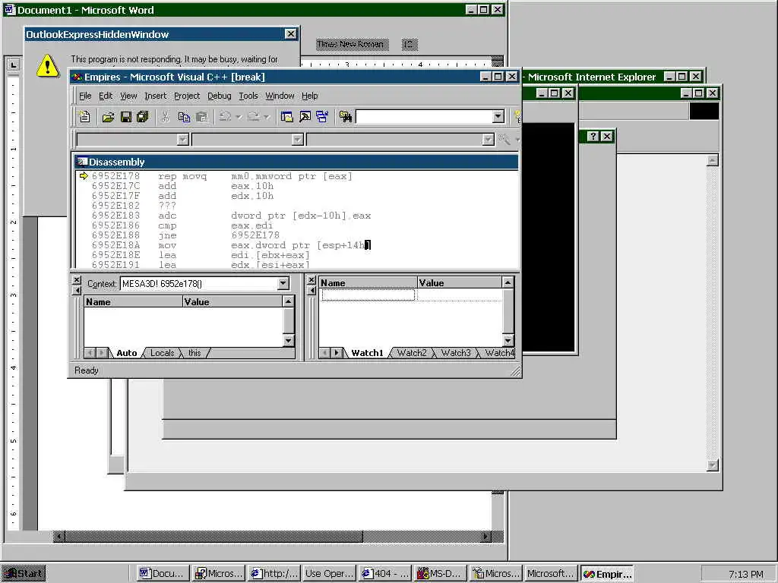Open the Undo history dropdown arrow
Image resolution: width=778 pixels, height=583 pixels.
[239, 117]
